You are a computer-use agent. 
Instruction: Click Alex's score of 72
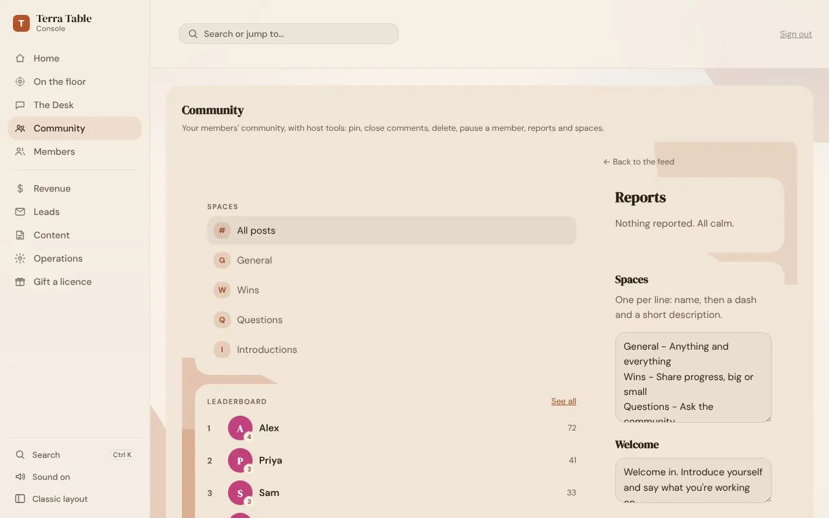(572, 428)
